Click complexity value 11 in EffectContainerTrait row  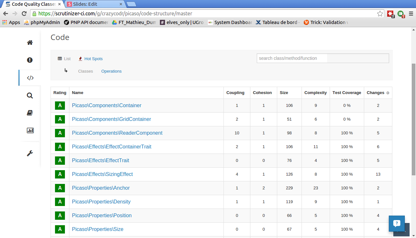pyautogui.click(x=316, y=147)
